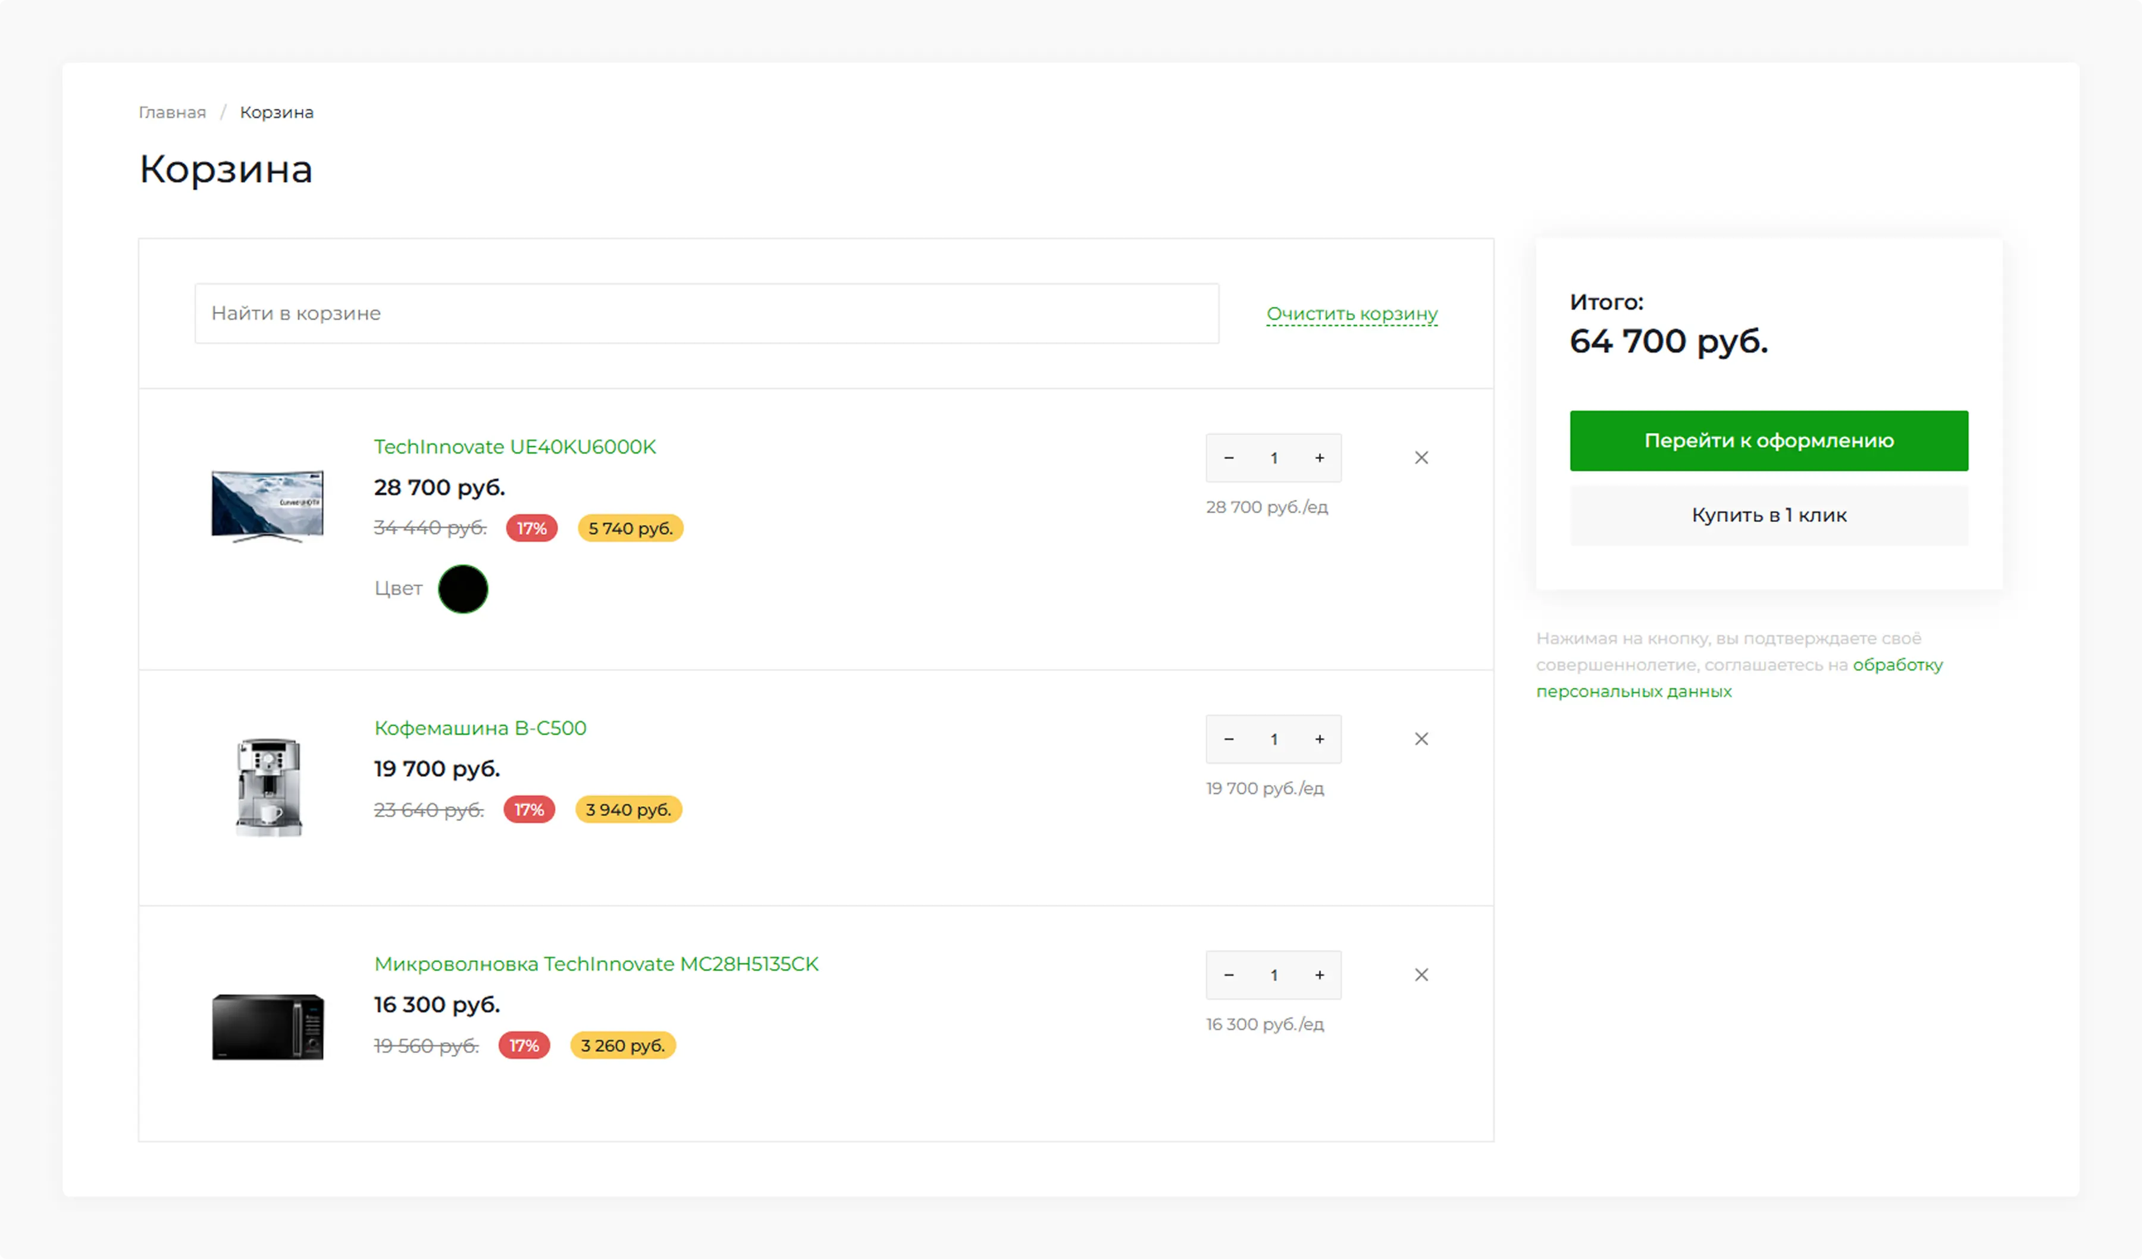Decrease quantity of TechInnovate UE40KU6000K TV

[1228, 458]
